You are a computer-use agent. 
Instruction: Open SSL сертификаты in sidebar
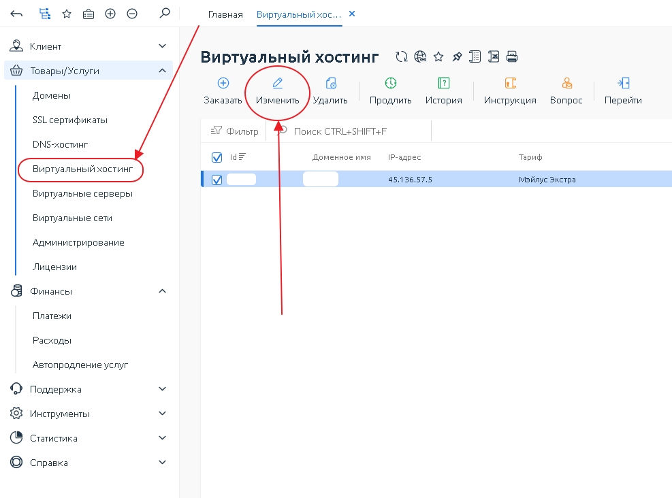point(70,120)
